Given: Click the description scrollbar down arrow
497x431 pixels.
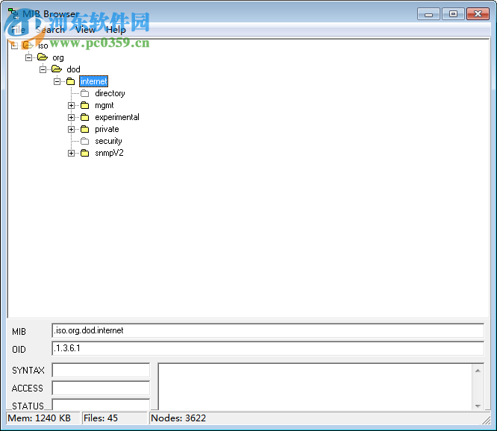Looking at the screenshot, I should (478, 406).
